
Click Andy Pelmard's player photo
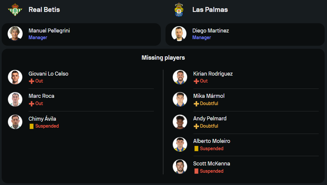(180, 122)
